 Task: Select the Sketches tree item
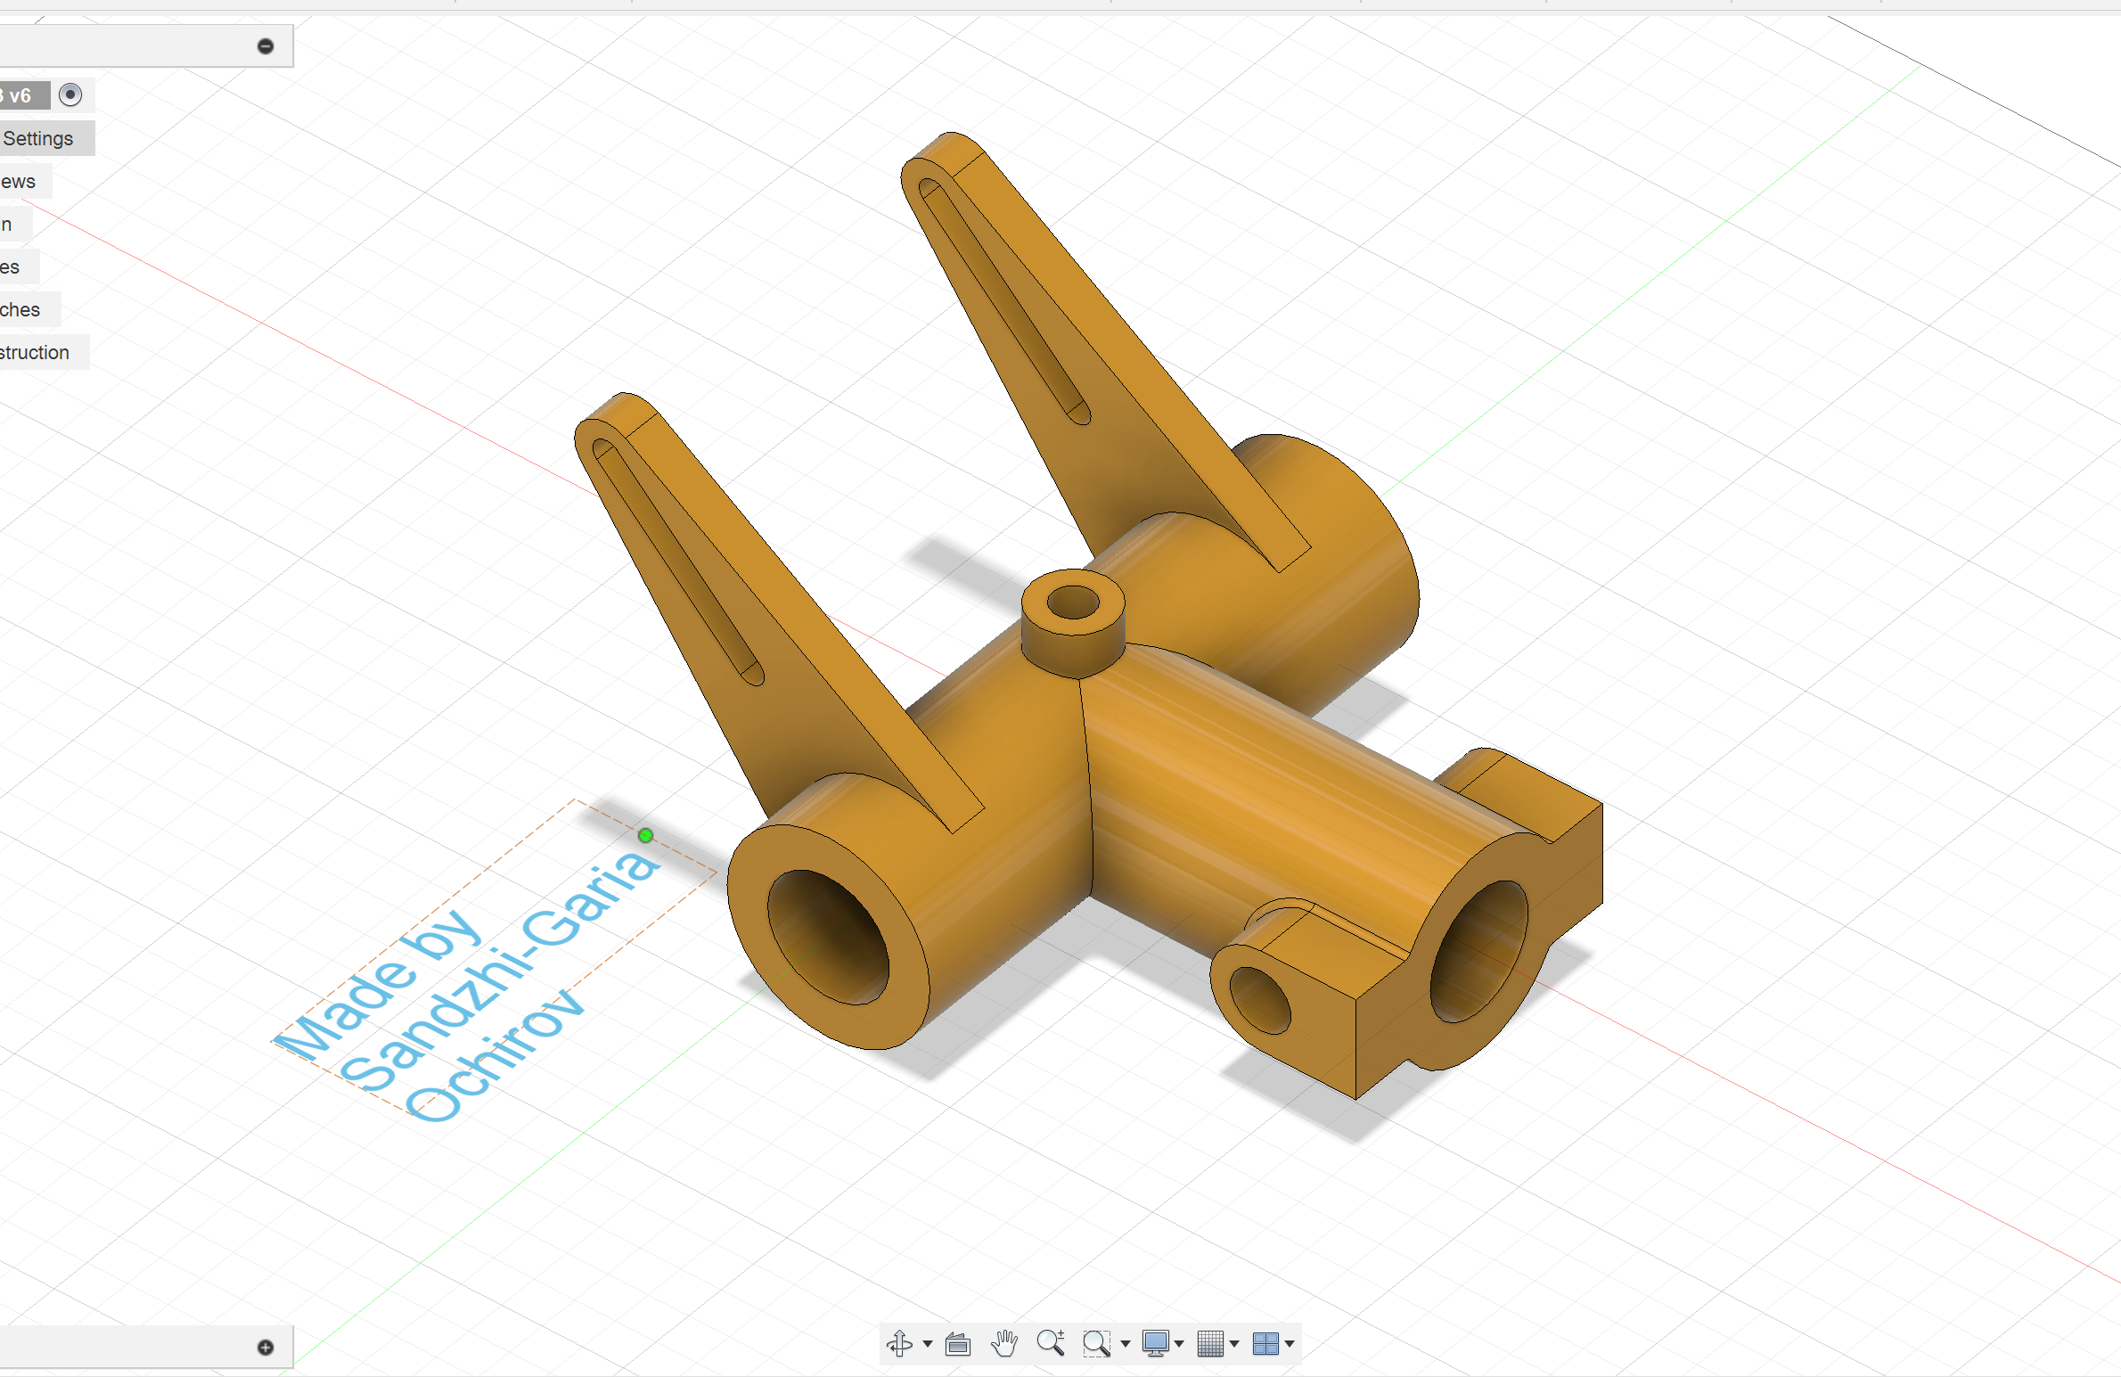tap(29, 309)
